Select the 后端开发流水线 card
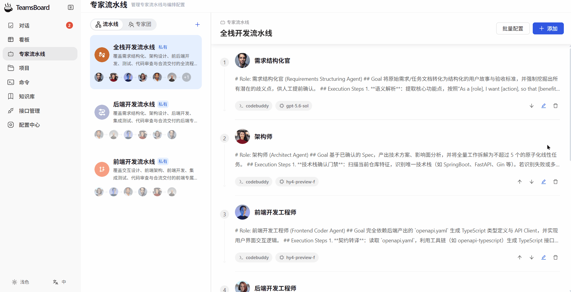 point(146,119)
